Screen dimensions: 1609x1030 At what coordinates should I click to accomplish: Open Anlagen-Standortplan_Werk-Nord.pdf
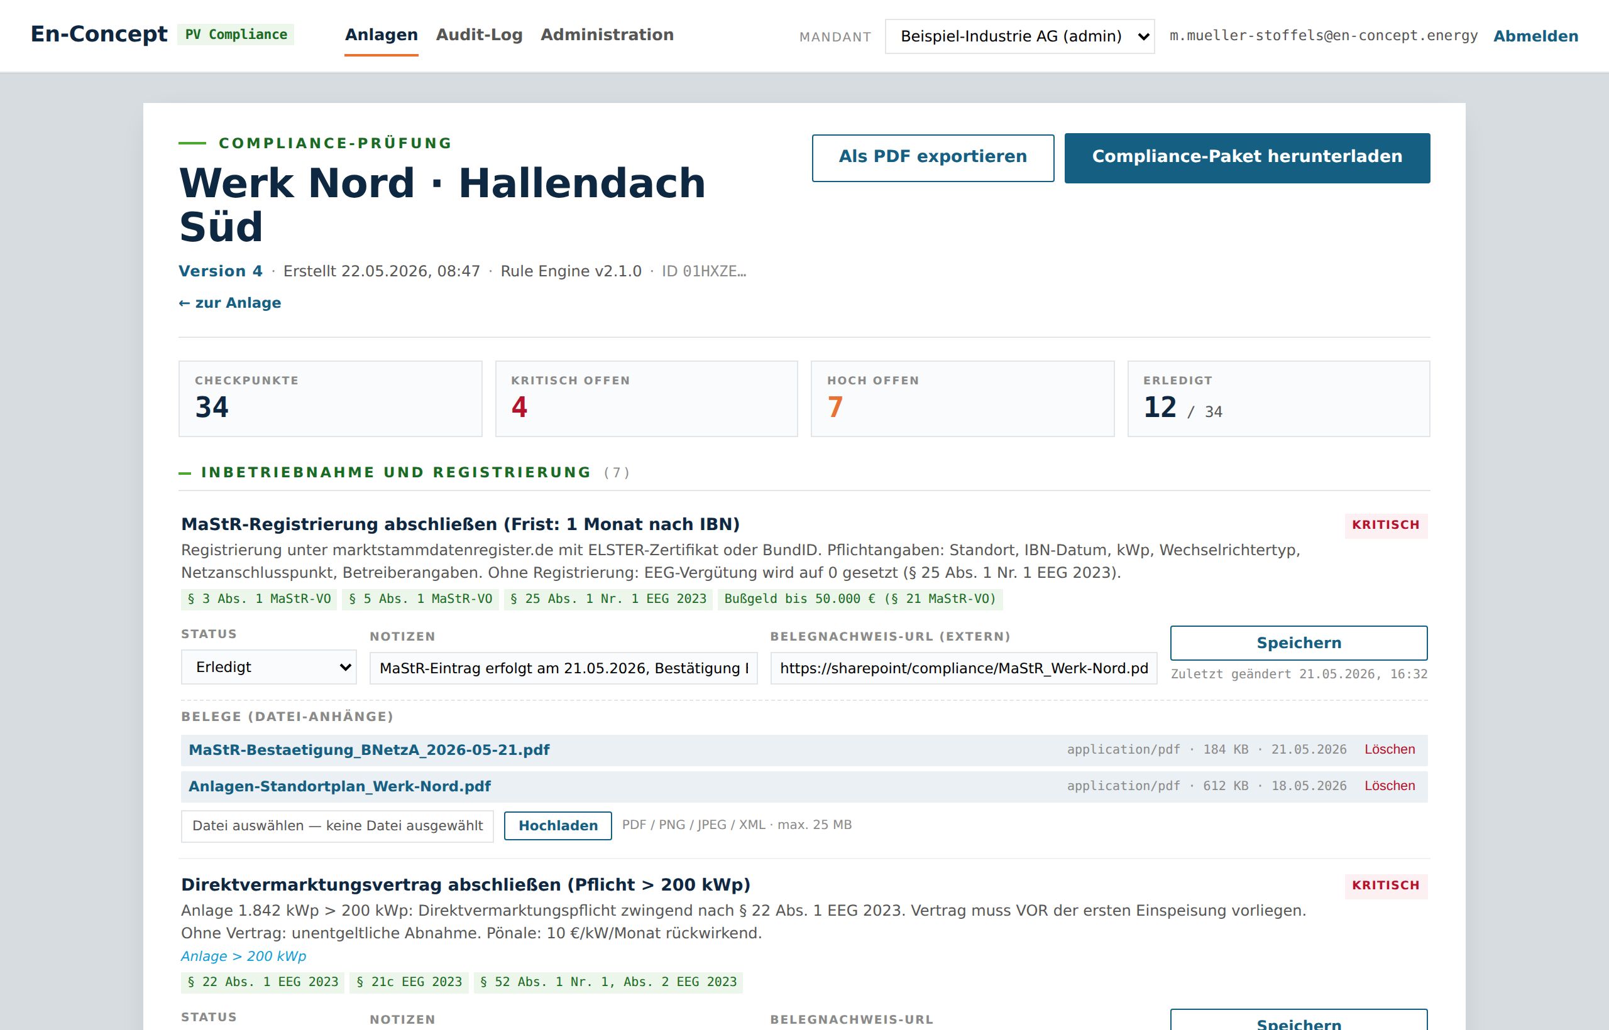[339, 786]
